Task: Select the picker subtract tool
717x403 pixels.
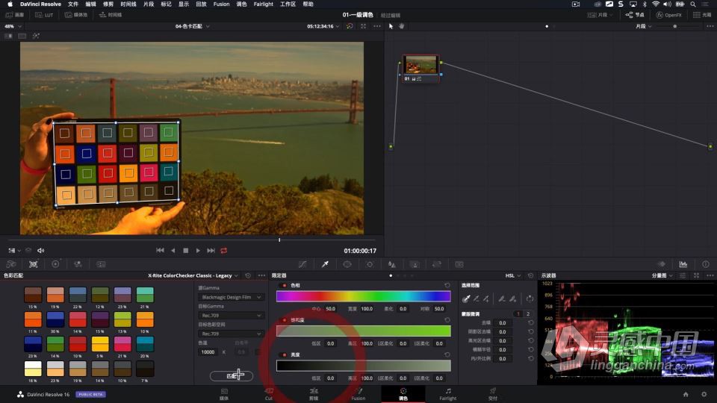Action: [477, 299]
